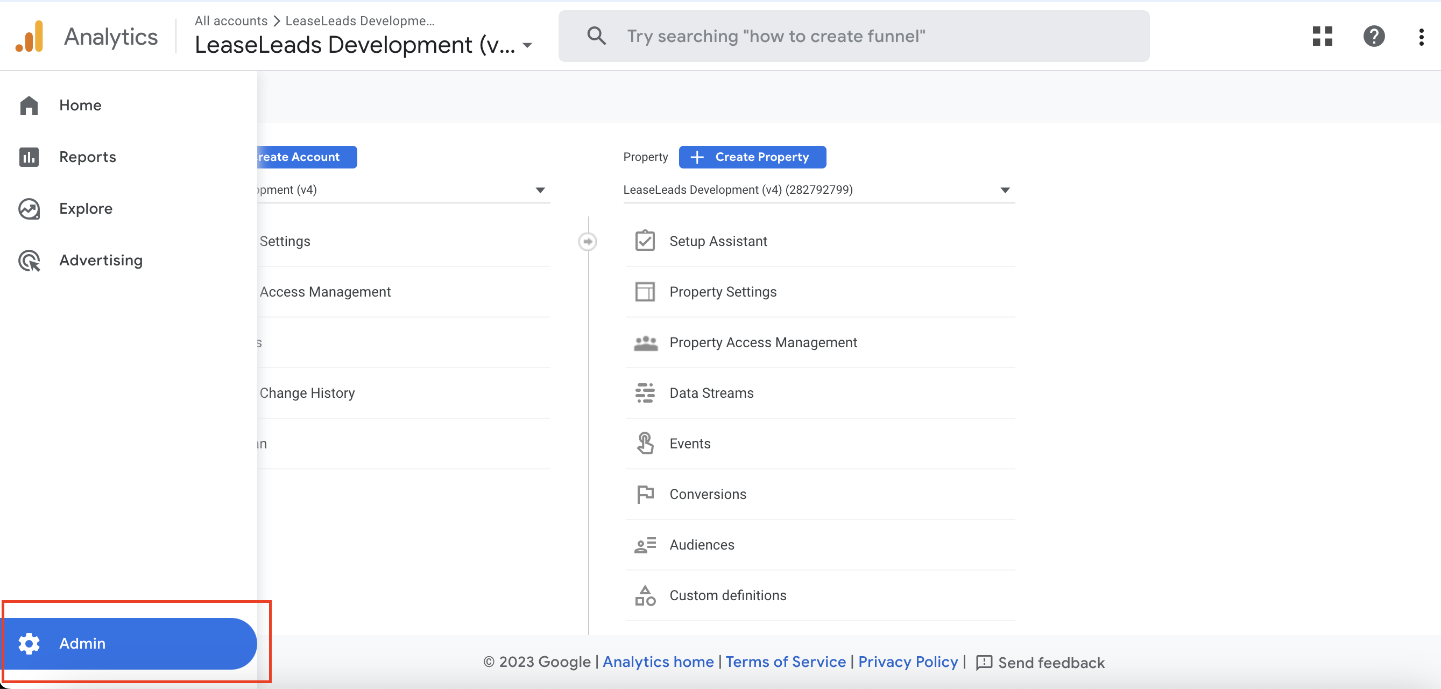This screenshot has height=689, width=1441.
Task: Click the All accounts breadcrumb
Action: [231, 20]
